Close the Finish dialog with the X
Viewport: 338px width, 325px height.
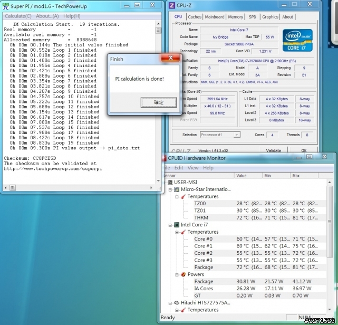(x=170, y=59)
